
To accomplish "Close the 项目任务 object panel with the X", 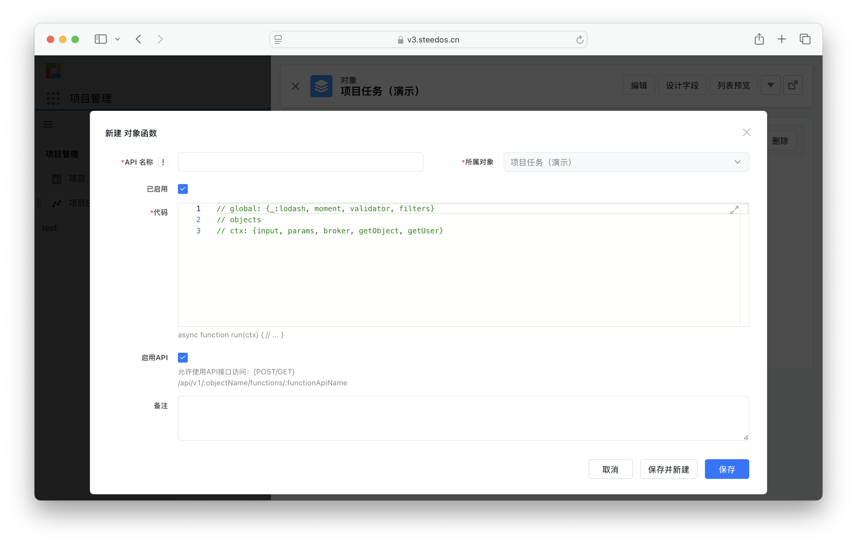I will click(x=296, y=86).
